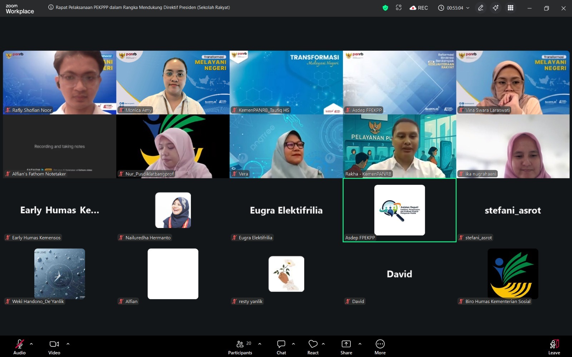Expand reactions arrow next to React

pos(323,344)
